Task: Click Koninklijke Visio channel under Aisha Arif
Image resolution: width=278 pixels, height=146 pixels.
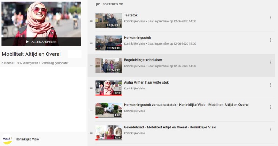Action: pos(134,89)
